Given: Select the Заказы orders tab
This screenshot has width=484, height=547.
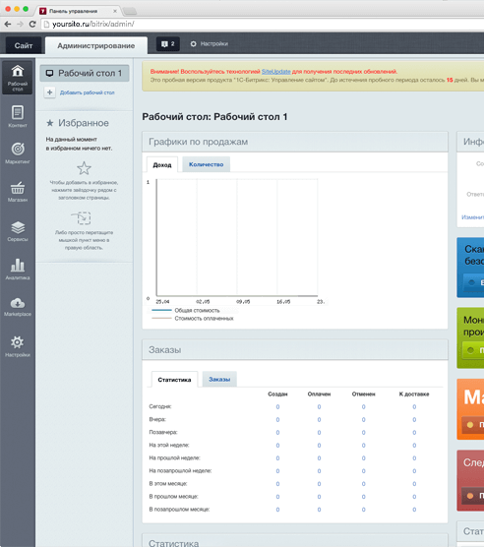Looking at the screenshot, I should 219,379.
